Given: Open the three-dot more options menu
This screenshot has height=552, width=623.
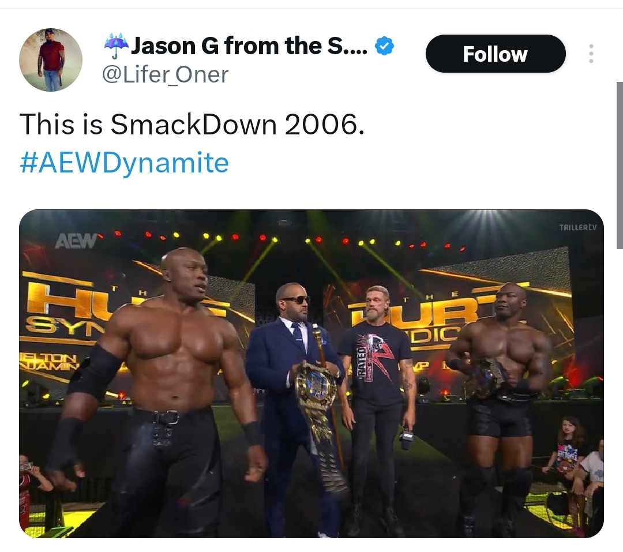Looking at the screenshot, I should click(591, 54).
